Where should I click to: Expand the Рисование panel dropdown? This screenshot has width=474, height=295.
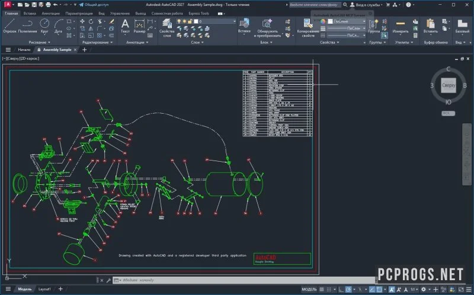click(40, 42)
